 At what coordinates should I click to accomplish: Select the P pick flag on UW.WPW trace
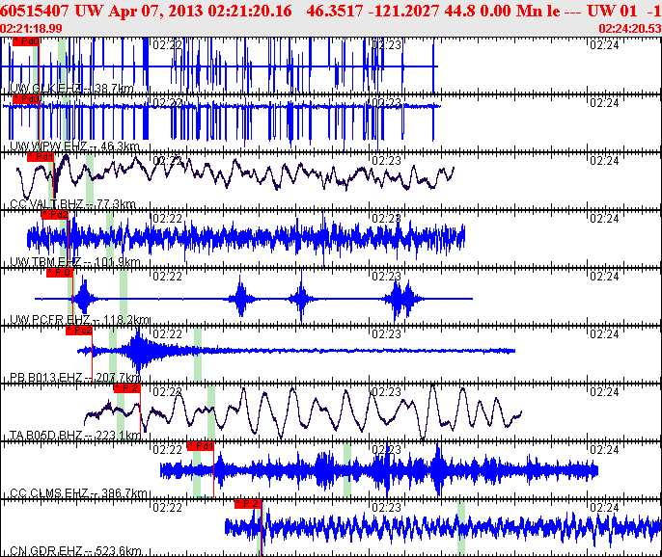click(x=26, y=98)
